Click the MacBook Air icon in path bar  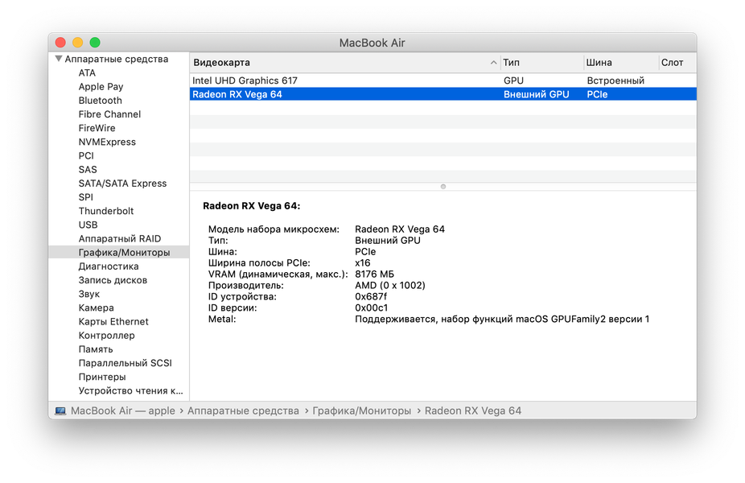60,411
